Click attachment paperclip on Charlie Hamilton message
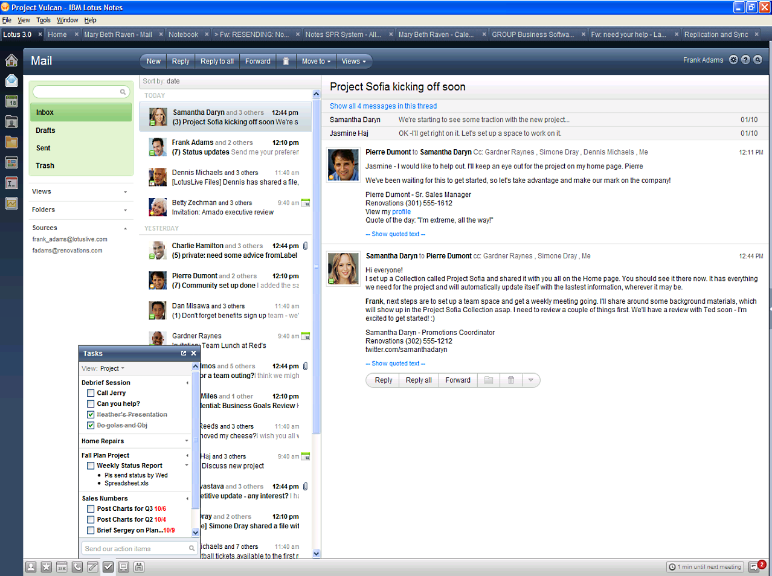This screenshot has width=772, height=576. click(306, 246)
